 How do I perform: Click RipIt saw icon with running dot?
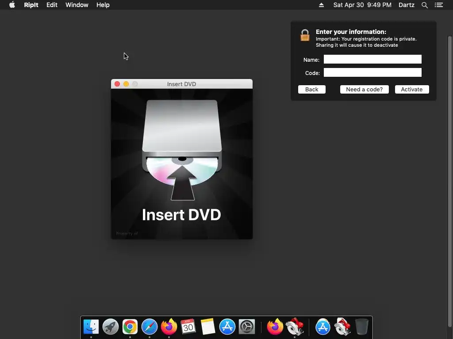tap(294, 327)
